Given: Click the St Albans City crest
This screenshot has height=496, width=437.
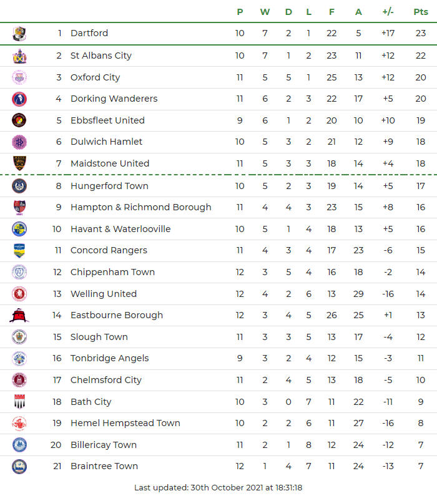Looking at the screenshot, I should coord(19,56).
